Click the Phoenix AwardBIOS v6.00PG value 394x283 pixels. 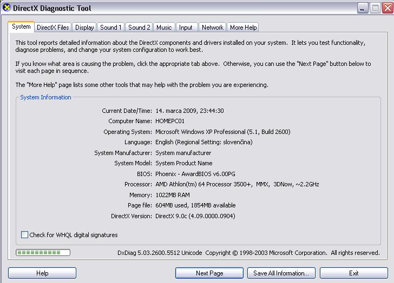[195, 174]
